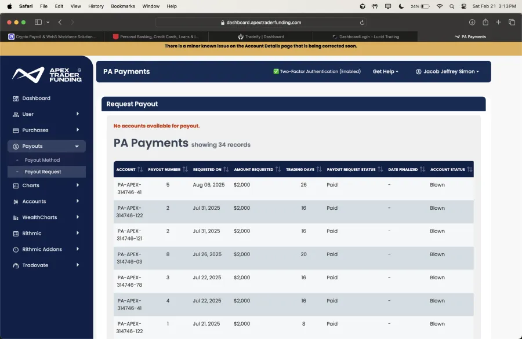Viewport: 522px width, 339px height.
Task: Open Control Center in menu bar
Action: pos(464,6)
